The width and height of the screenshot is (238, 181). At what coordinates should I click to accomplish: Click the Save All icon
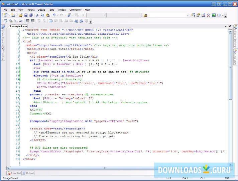point(31,15)
